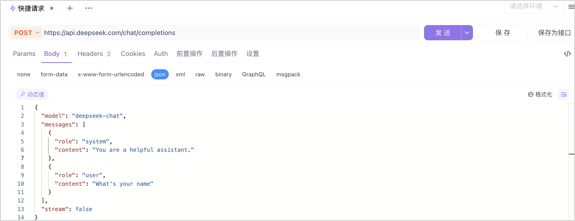Click the false value for stream
Viewport: 575px width, 221px height.
(84, 209)
